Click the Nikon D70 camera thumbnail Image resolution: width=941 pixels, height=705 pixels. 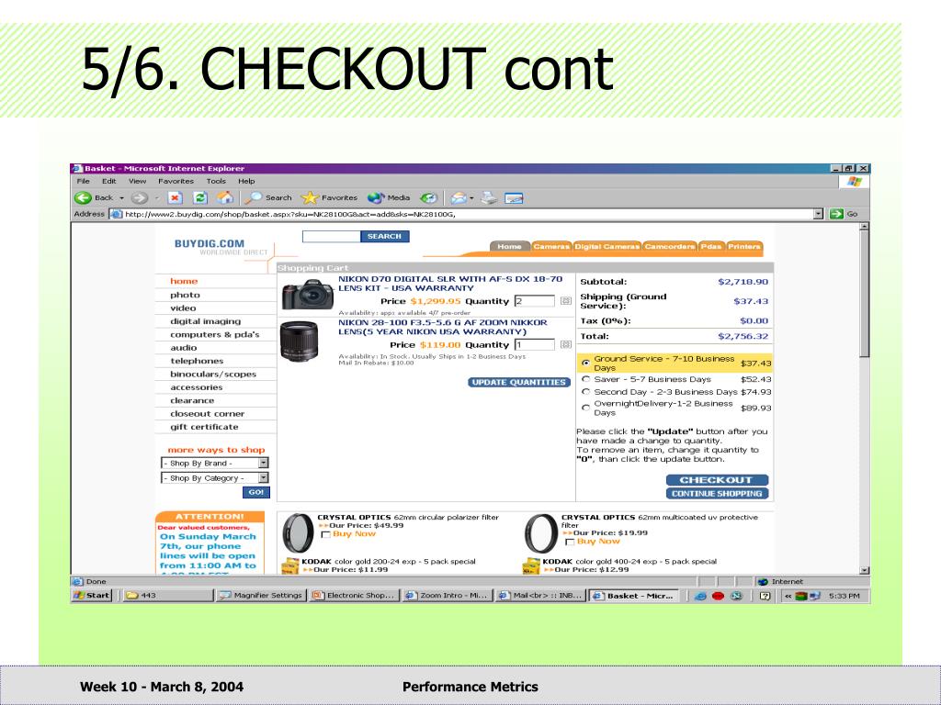point(307,295)
